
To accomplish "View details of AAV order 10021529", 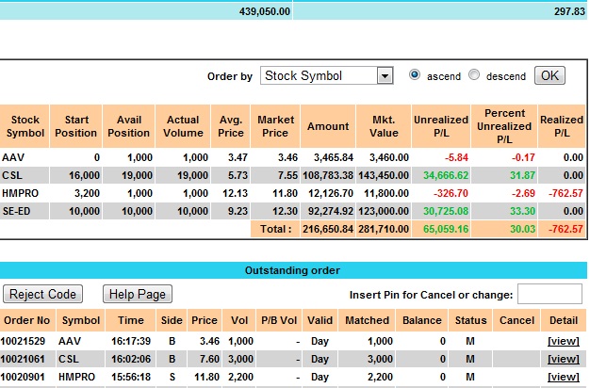I will pyautogui.click(x=563, y=341).
